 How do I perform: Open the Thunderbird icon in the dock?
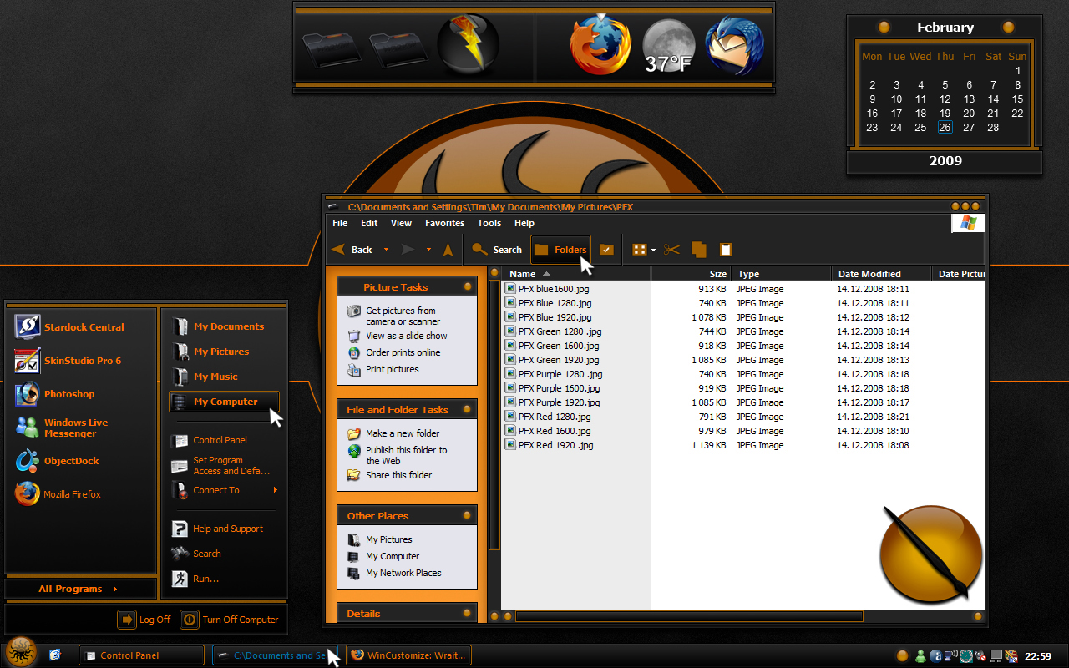pos(735,48)
